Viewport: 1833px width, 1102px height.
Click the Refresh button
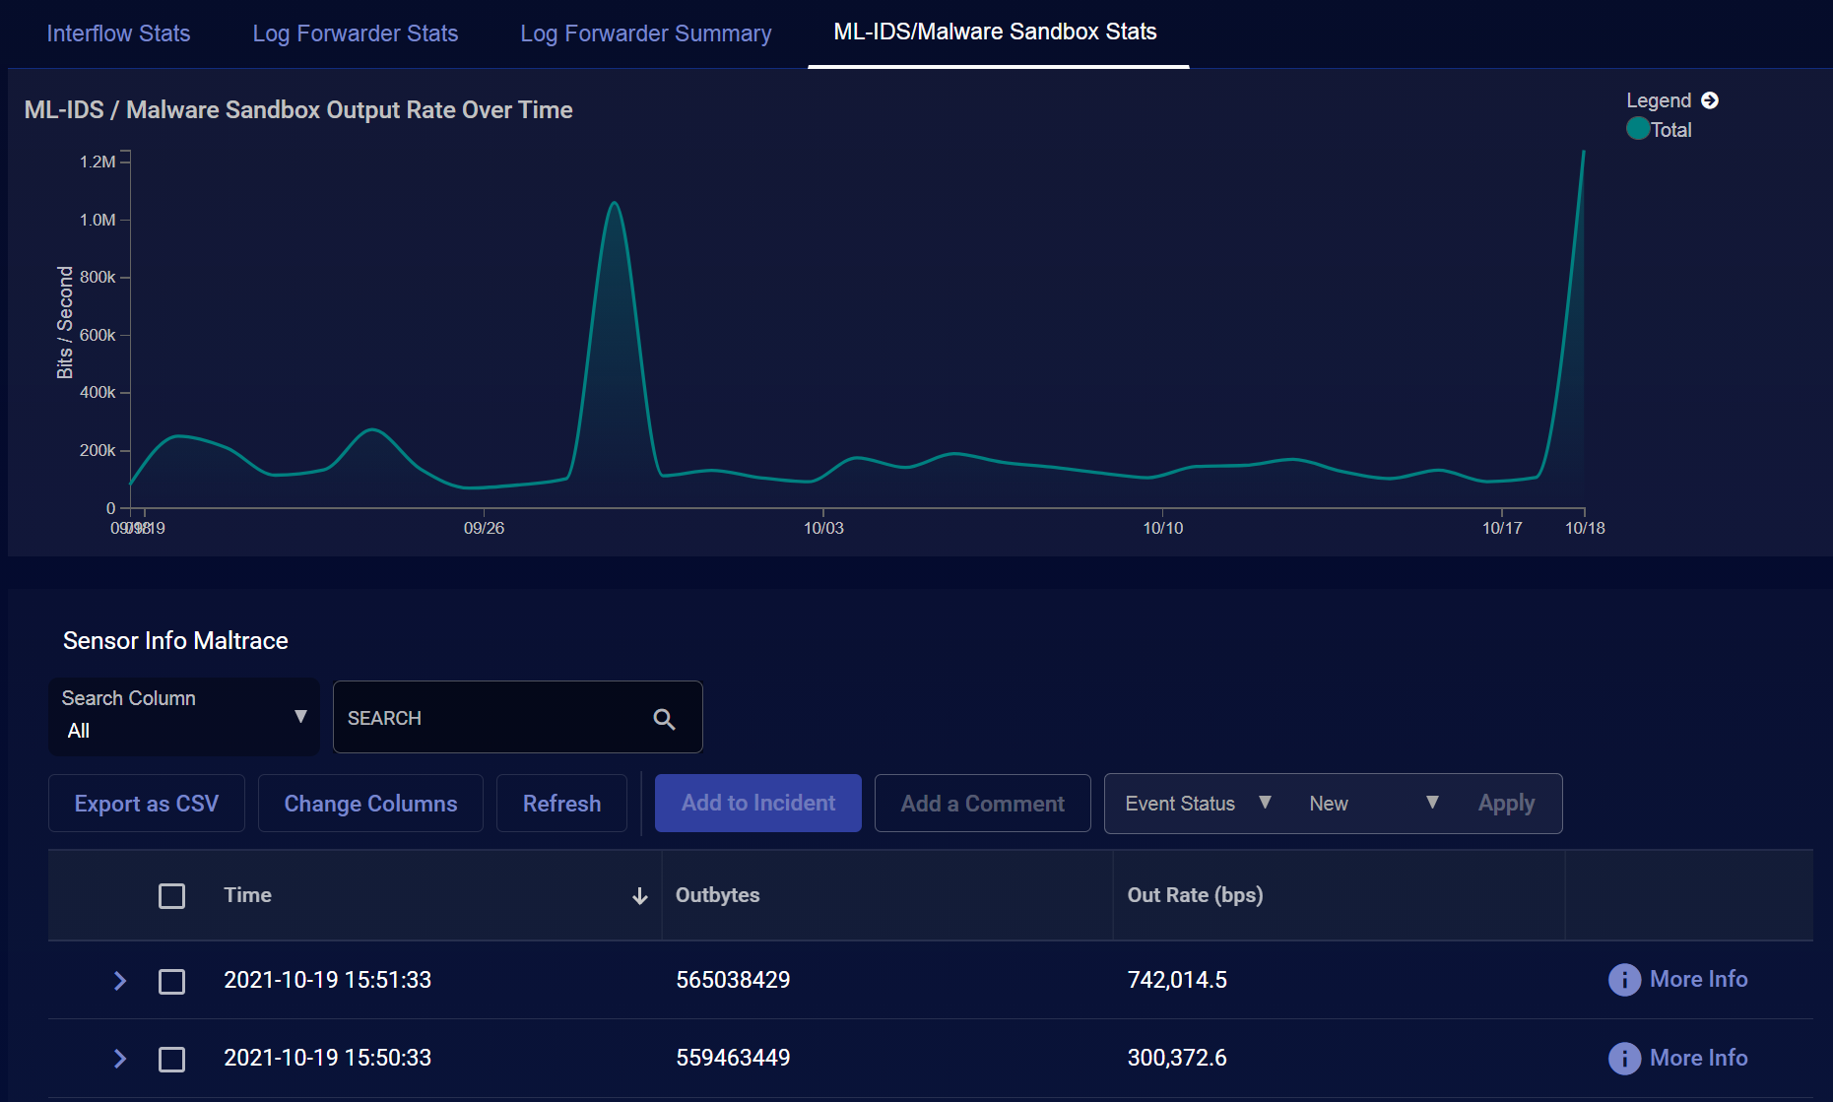pos(561,804)
